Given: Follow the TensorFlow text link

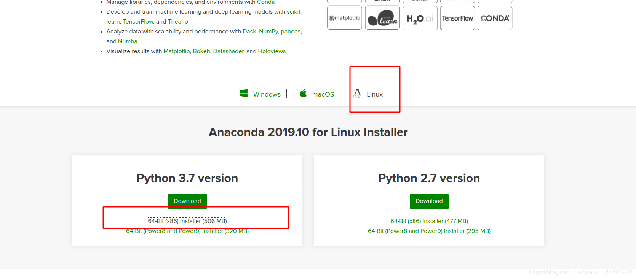Looking at the screenshot, I should (x=138, y=22).
